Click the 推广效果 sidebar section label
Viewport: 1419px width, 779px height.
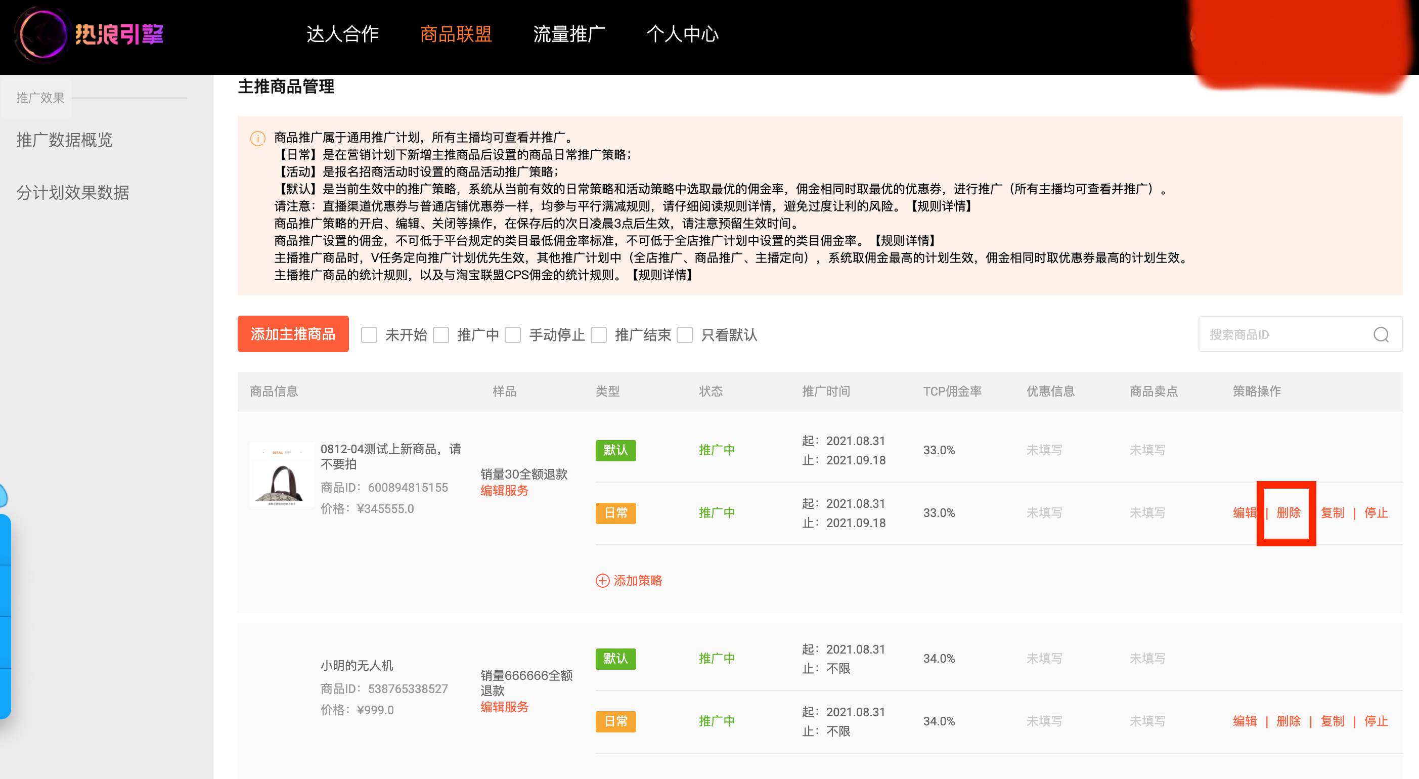pyautogui.click(x=40, y=98)
